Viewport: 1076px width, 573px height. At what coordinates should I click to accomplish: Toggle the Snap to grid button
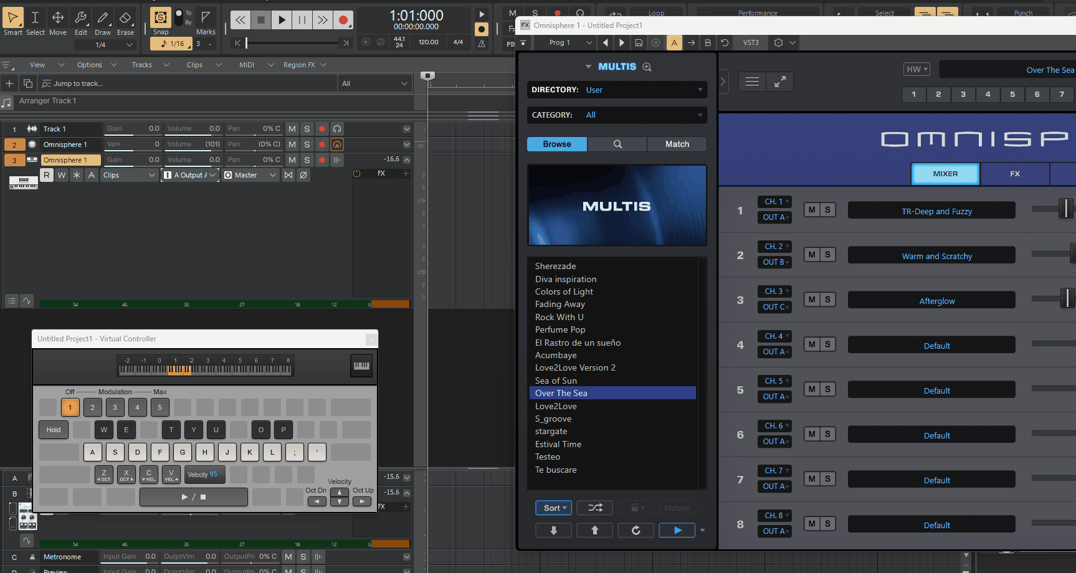coord(161,18)
